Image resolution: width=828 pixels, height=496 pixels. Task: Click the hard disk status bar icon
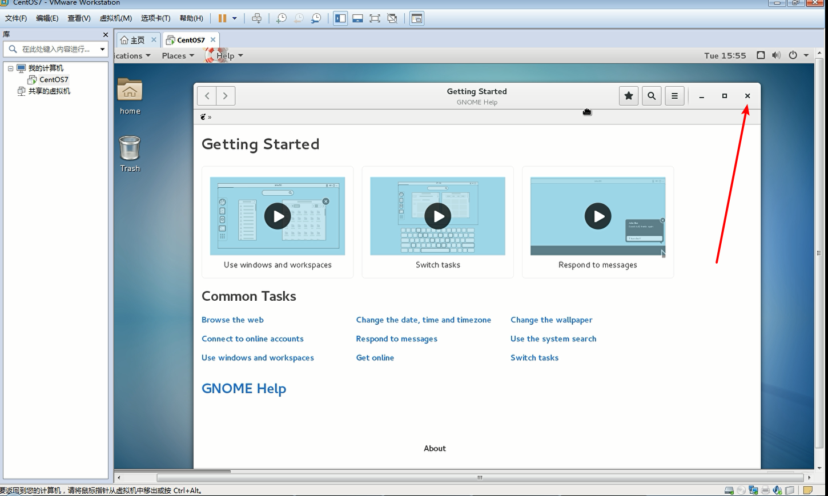click(x=729, y=490)
